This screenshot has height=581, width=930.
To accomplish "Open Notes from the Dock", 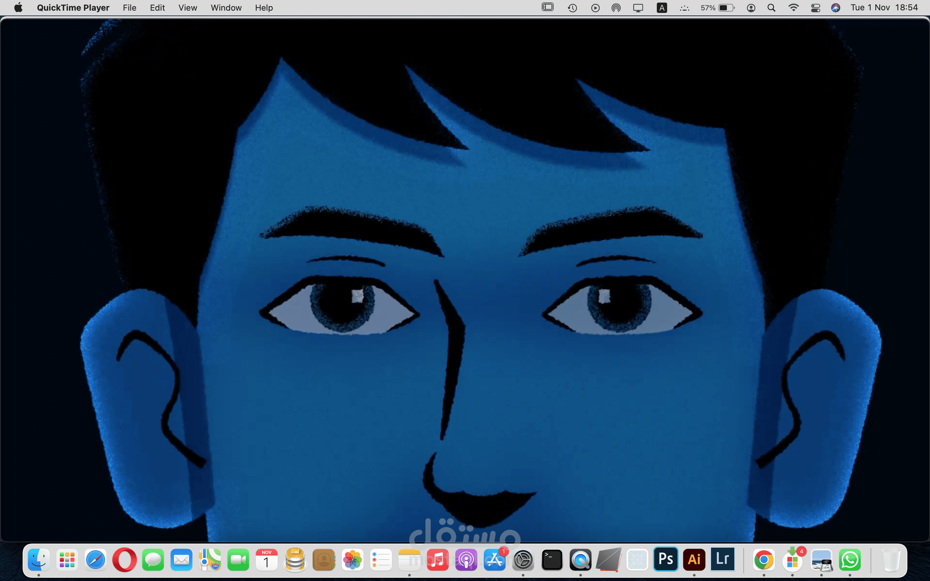I will coord(409,559).
